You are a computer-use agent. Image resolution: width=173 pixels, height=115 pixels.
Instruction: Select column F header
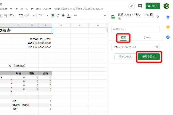coord(61,26)
